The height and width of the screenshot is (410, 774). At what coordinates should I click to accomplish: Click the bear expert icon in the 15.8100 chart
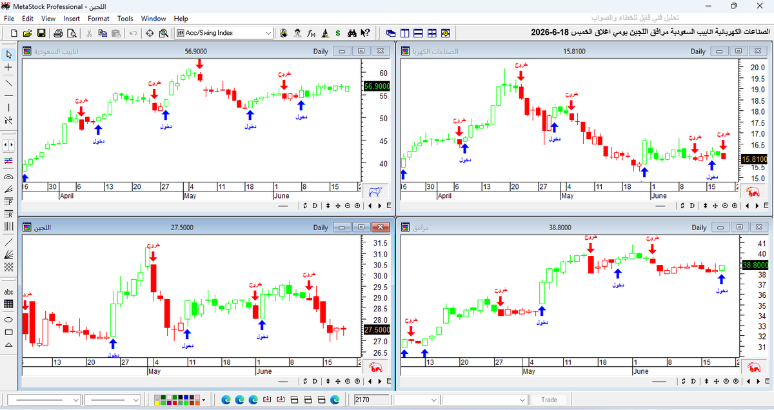[751, 191]
